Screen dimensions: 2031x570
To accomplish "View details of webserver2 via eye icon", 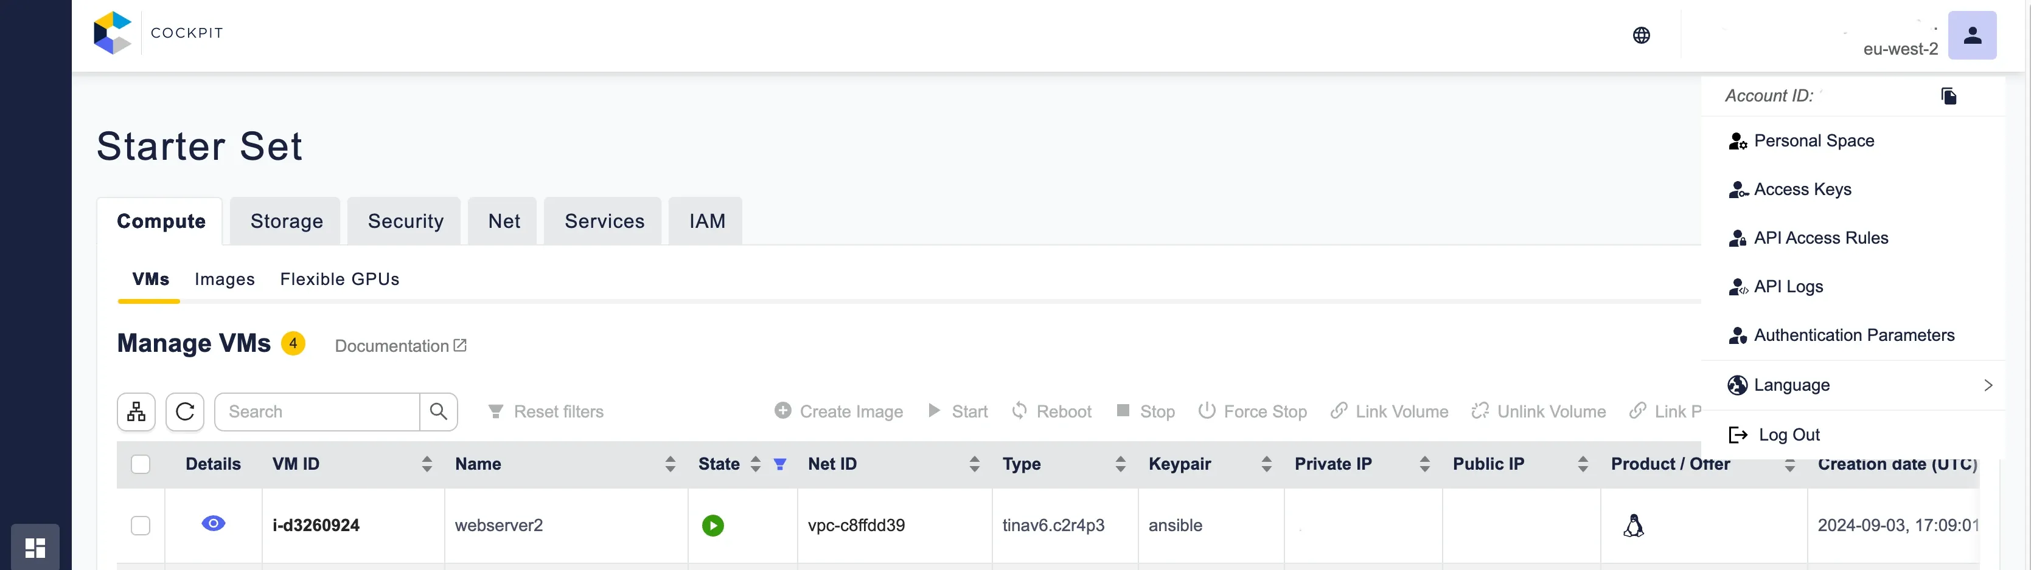I will point(214,524).
